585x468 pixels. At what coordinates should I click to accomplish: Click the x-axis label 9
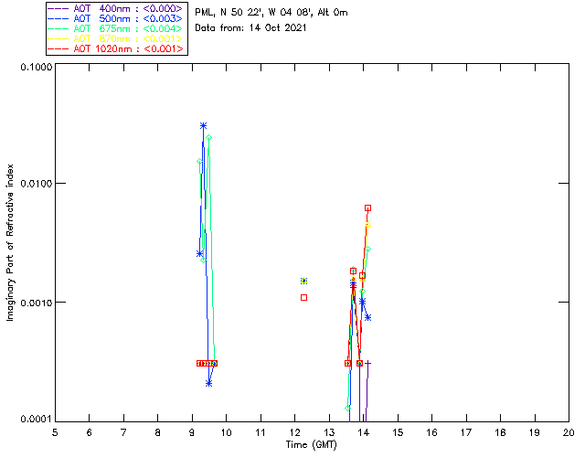pyautogui.click(x=192, y=432)
